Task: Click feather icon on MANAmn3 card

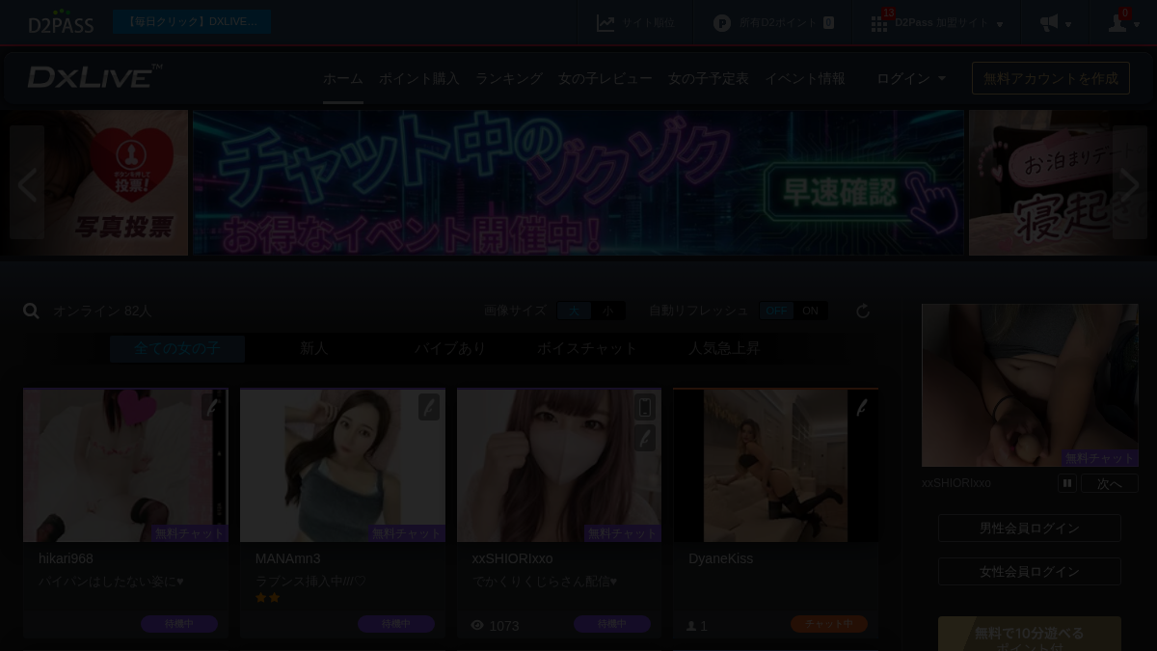Action: [429, 407]
